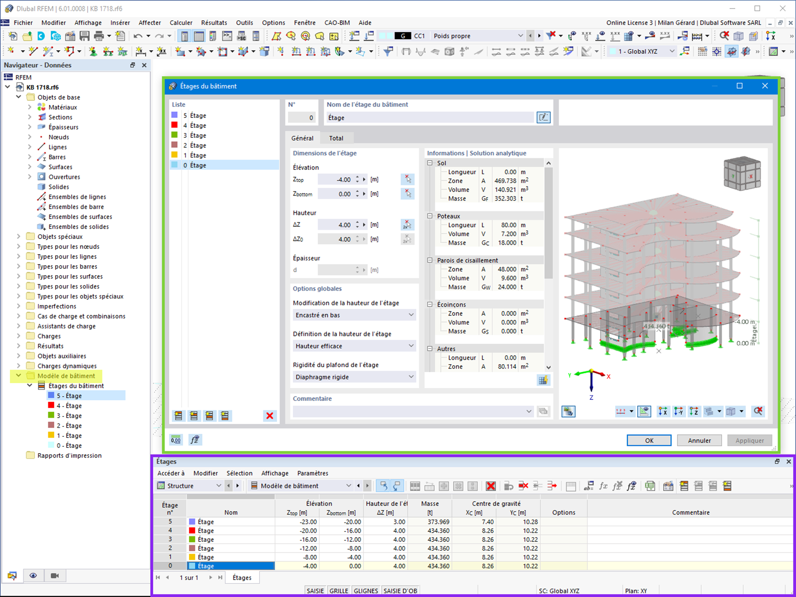The width and height of the screenshot is (796, 597).
Task: Open the Sélection menu in Étages panel
Action: (x=239, y=473)
